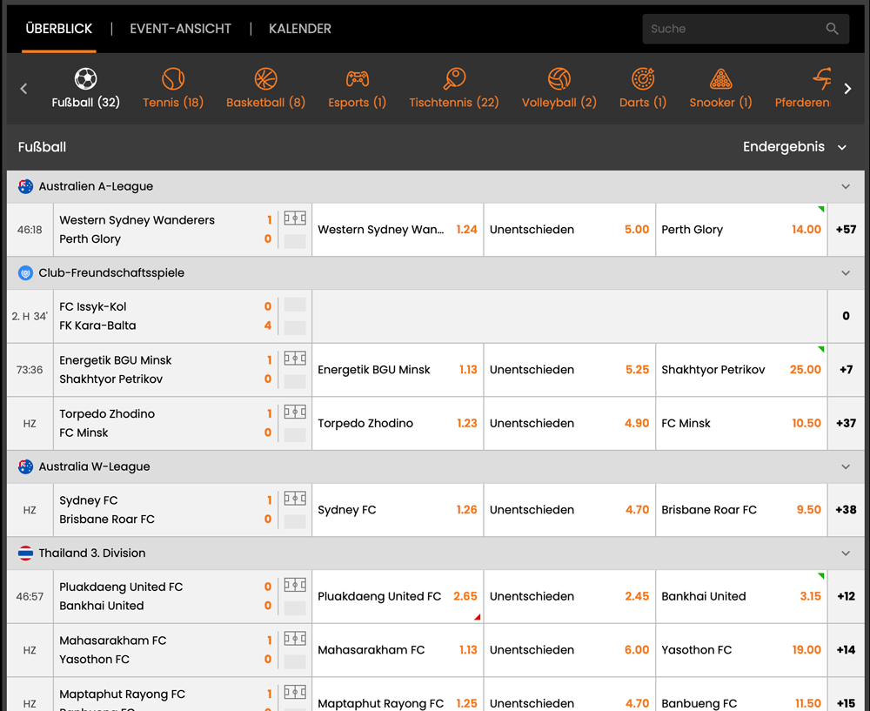Bet on Energetik BGU Minsk at 1.13
Screen dimensions: 870x711
tap(398, 370)
